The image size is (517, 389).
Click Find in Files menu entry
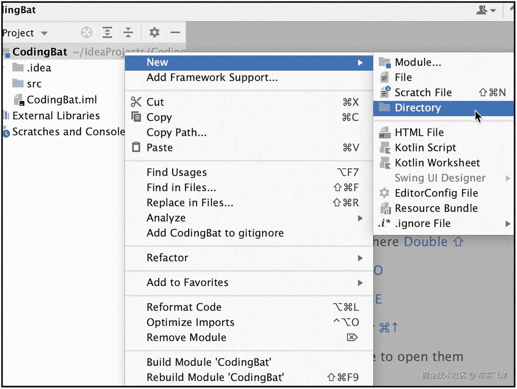click(181, 187)
